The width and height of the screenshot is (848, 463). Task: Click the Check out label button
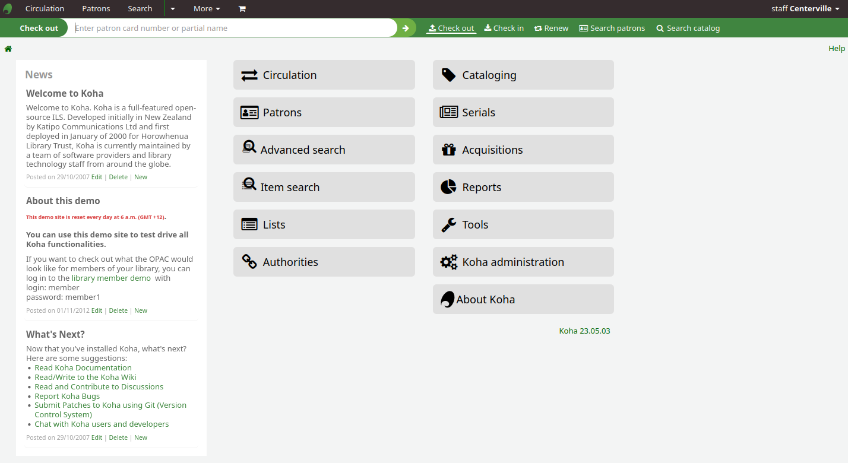click(x=39, y=28)
